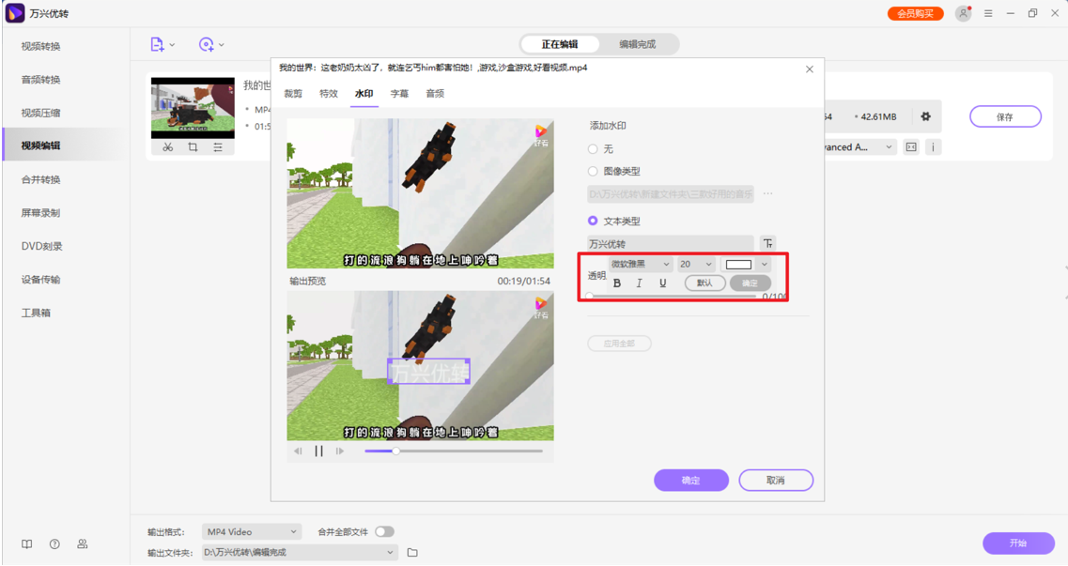Image resolution: width=1068 pixels, height=566 pixels.
Task: Click the 取消 button
Action: click(776, 481)
